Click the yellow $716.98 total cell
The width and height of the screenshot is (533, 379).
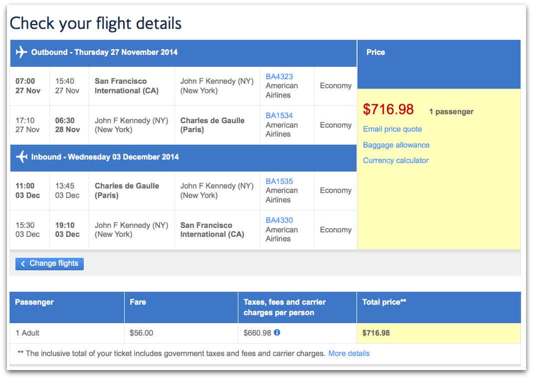[438, 333]
